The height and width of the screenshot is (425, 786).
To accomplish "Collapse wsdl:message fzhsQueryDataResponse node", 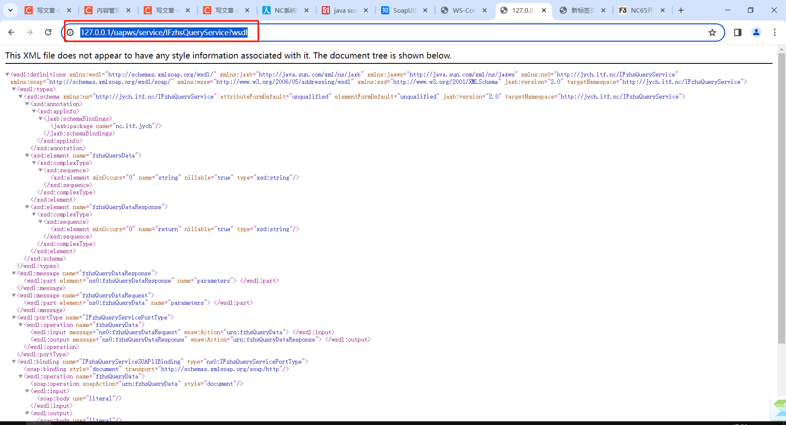I will (x=14, y=273).
